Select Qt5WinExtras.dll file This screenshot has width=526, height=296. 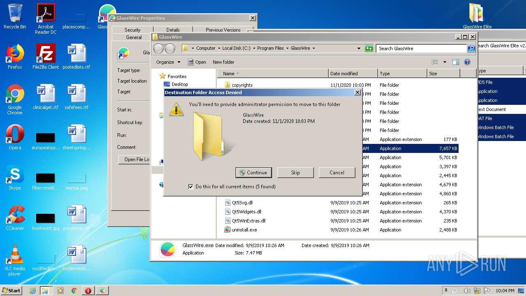(341, 221)
